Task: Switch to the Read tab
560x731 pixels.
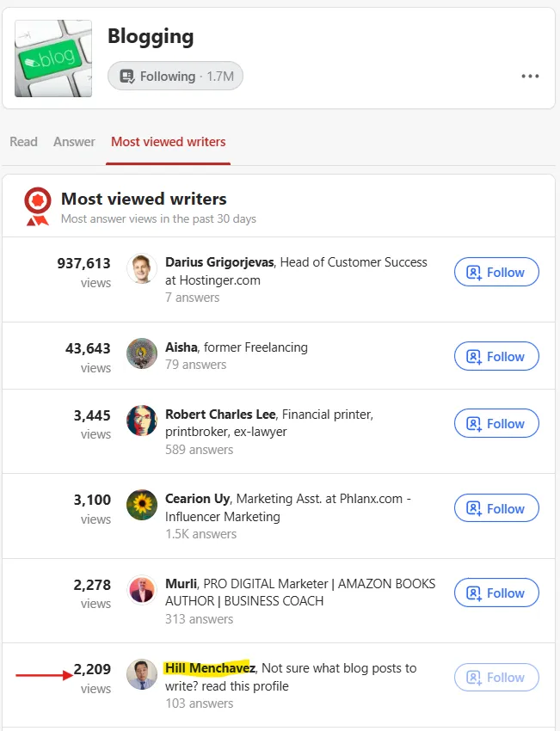Action: click(24, 142)
